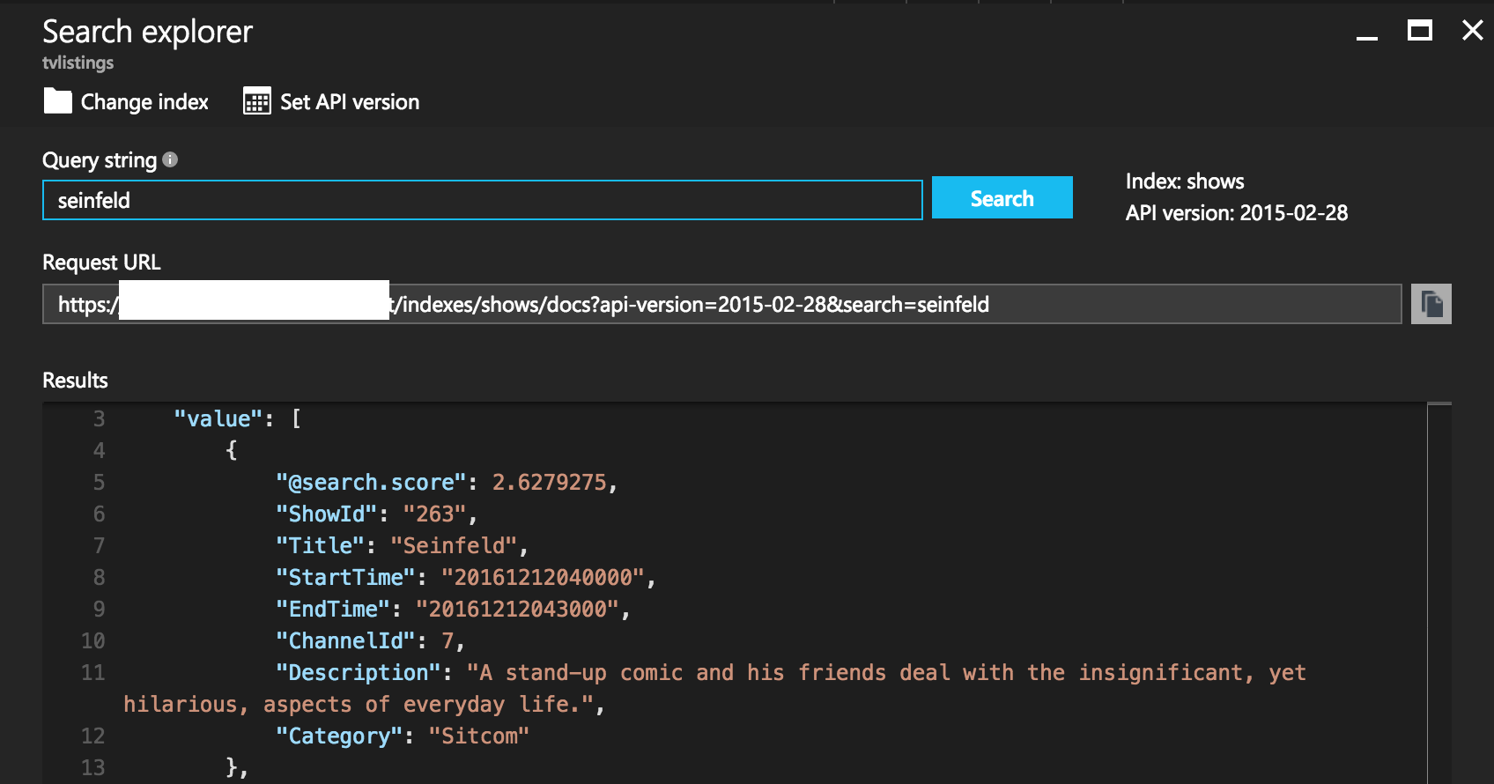1494x784 pixels.
Task: Click the results pane vertical scrollbar
Action: pyautogui.click(x=1439, y=593)
